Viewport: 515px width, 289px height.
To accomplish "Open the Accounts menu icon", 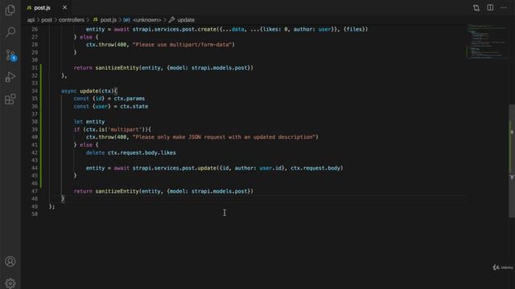I will tap(10, 262).
